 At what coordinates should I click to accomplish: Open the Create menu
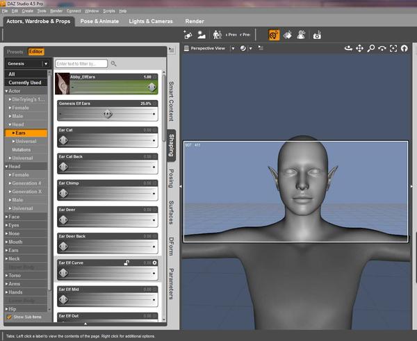coord(28,11)
